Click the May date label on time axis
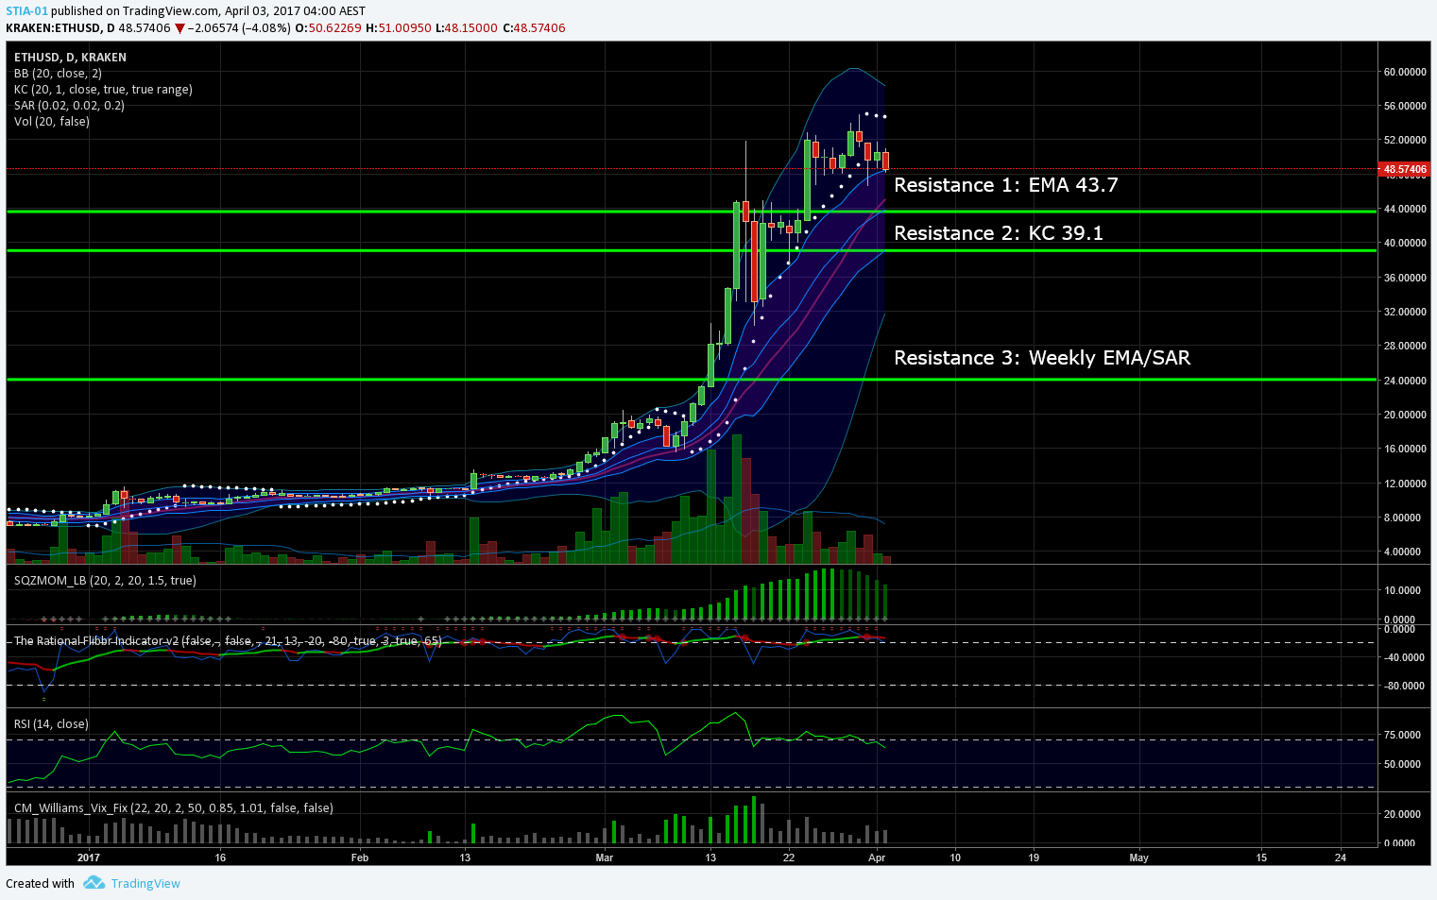 coord(1138,858)
